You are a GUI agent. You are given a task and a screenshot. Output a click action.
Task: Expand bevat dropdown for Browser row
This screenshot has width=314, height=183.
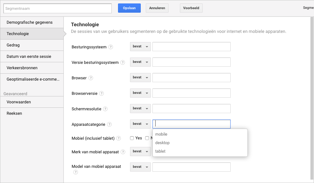(140, 77)
